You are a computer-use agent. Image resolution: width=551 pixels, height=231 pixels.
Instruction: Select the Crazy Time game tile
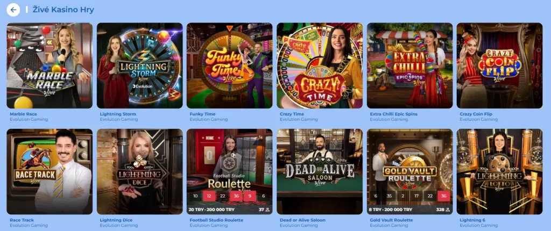coord(320,66)
